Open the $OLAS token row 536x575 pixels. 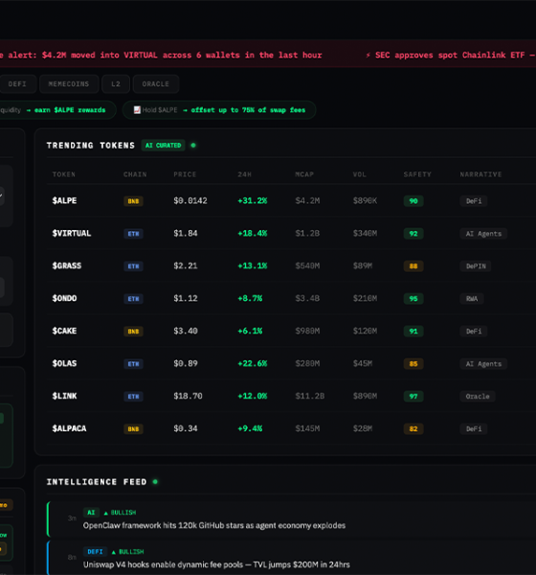point(291,363)
